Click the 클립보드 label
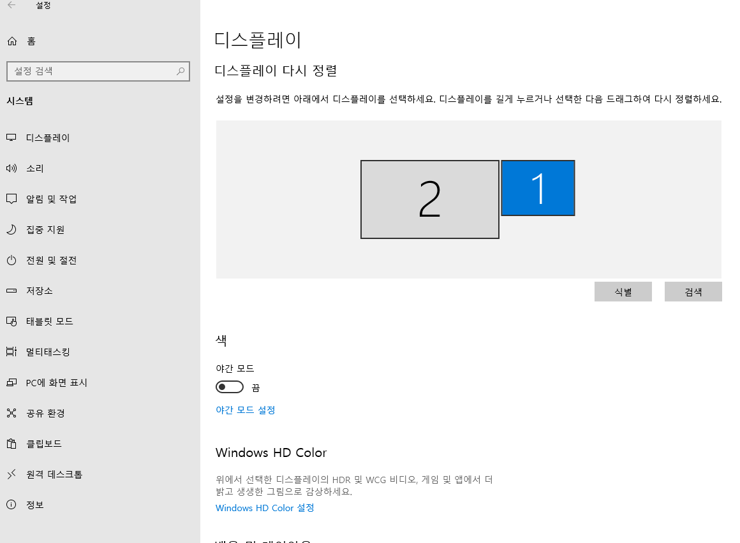Image resolution: width=740 pixels, height=543 pixels. 44,444
